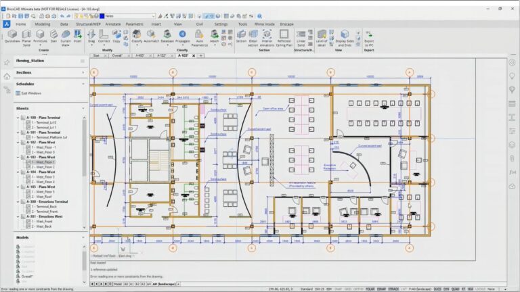The height and width of the screenshot is (292, 520).
Task: Run Auto Parametrize
Action: click(199, 37)
